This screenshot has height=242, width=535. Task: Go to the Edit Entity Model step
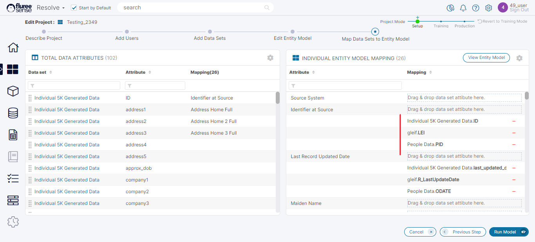[293, 32]
